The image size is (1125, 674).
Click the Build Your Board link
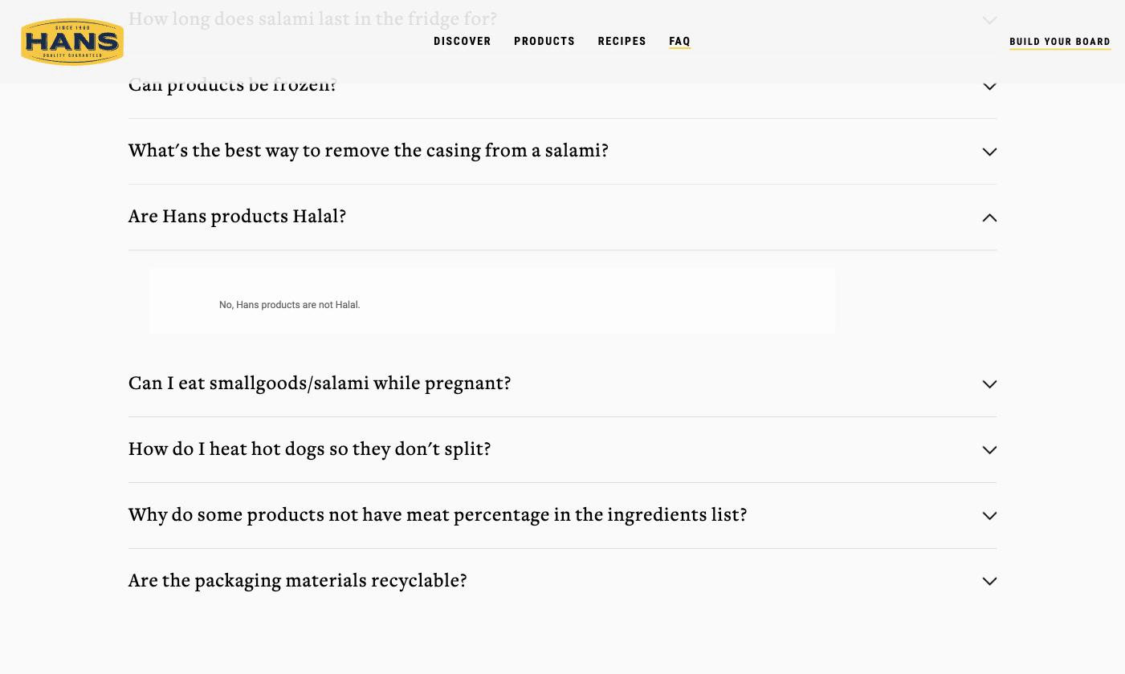[1060, 42]
